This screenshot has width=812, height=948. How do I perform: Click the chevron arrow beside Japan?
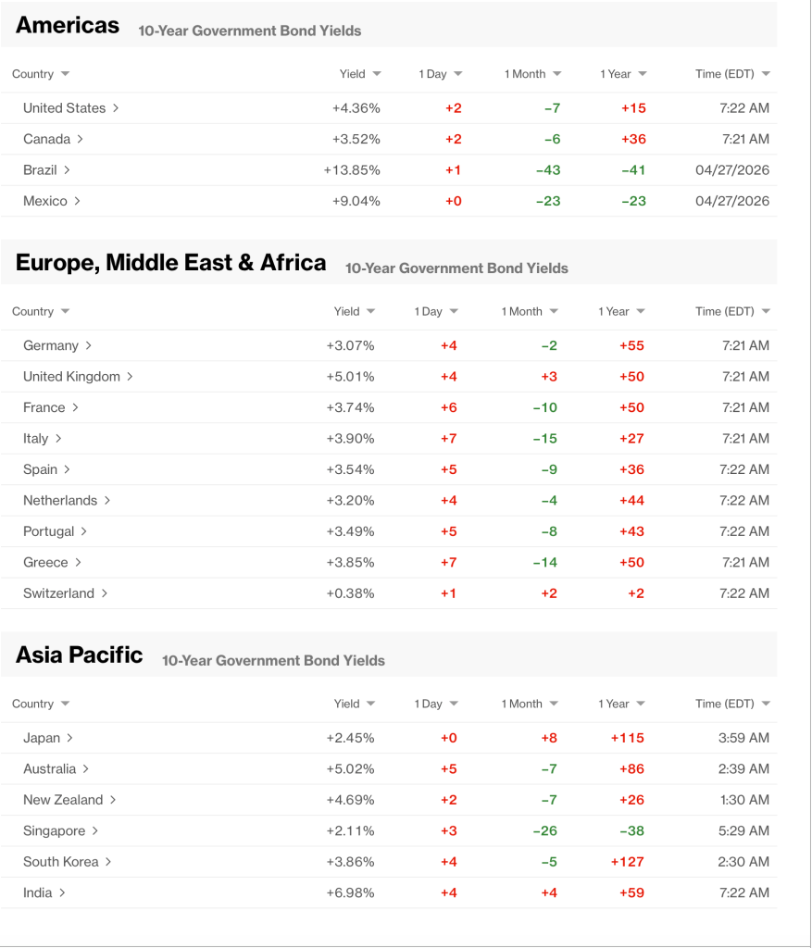tap(70, 739)
